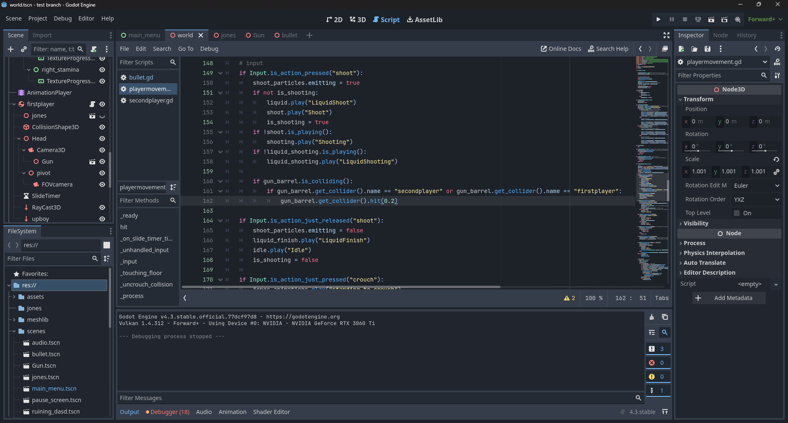788x423 pixels.
Task: Toggle visibility of FOVcamera node
Action: click(102, 184)
